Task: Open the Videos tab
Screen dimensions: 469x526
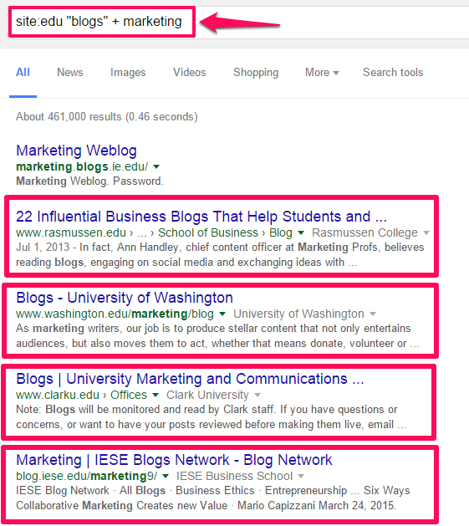Action: (x=189, y=72)
